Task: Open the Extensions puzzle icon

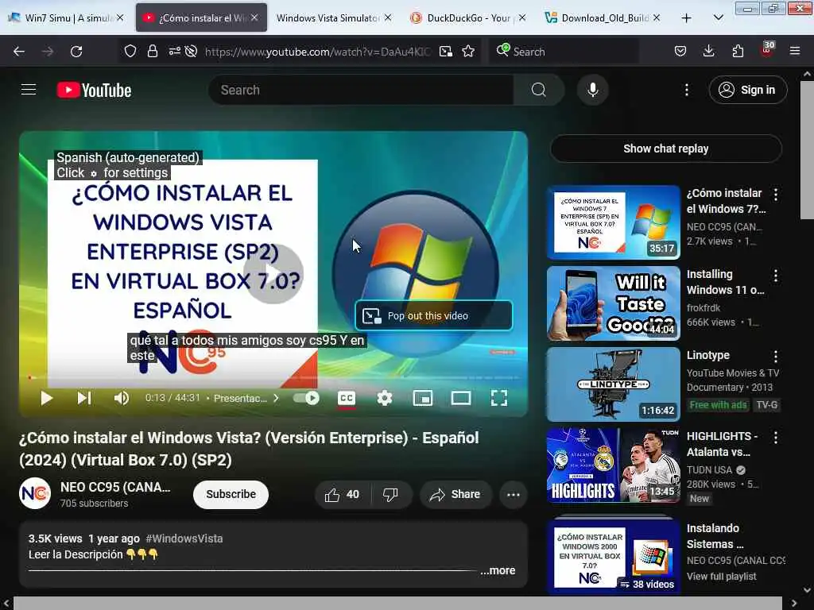Action: pyautogui.click(x=738, y=51)
